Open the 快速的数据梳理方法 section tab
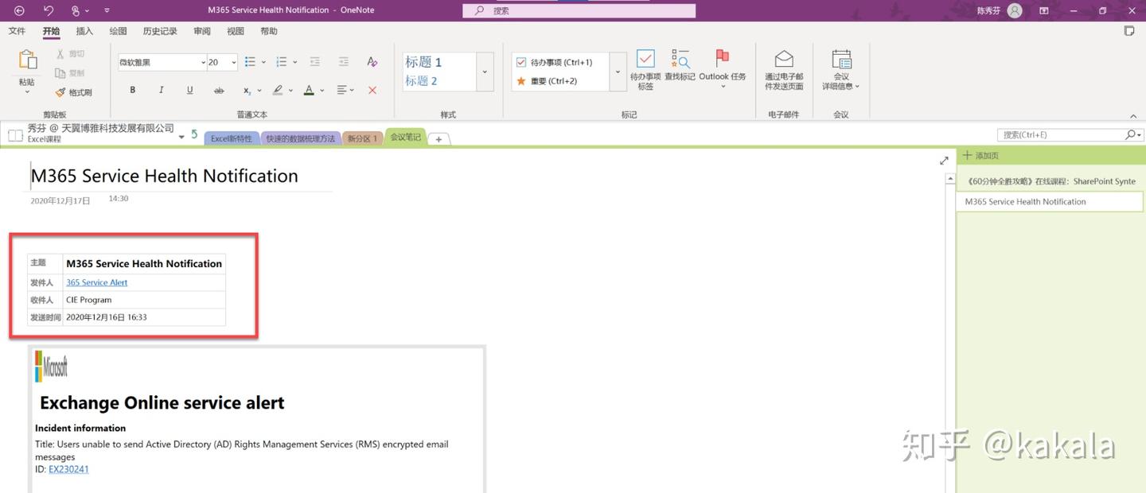The width and height of the screenshot is (1146, 493). point(301,138)
